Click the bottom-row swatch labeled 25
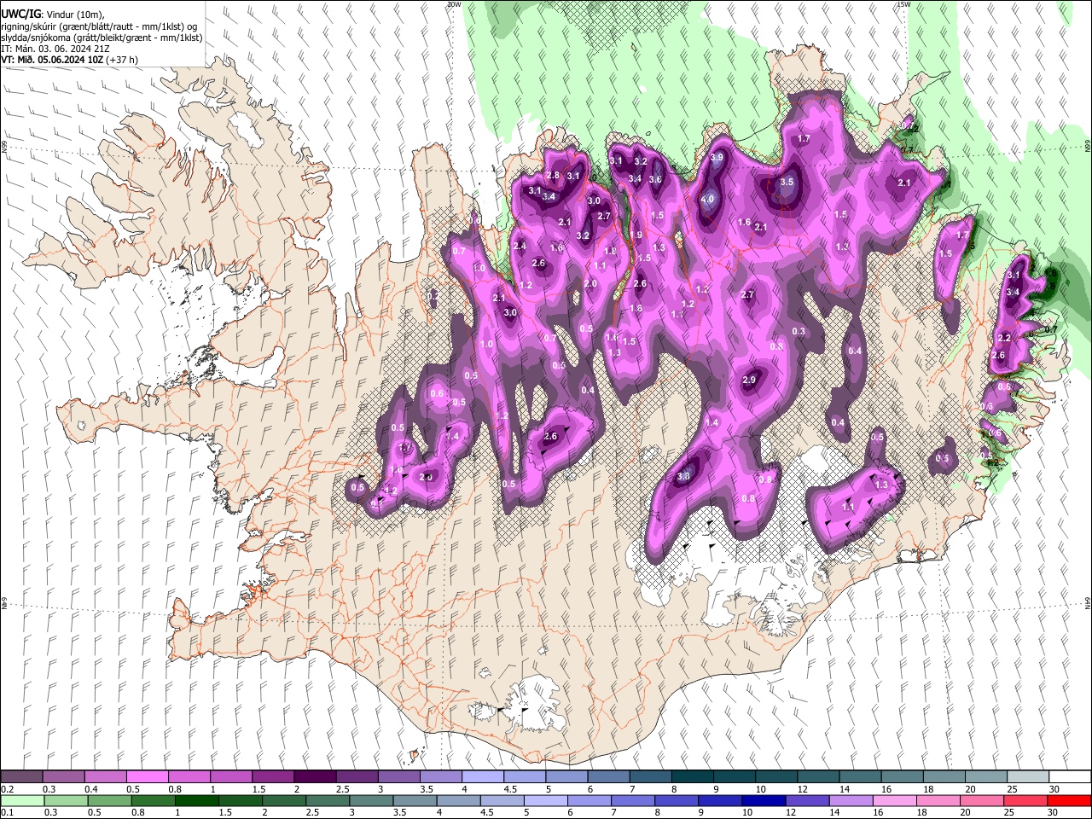Image resolution: width=1092 pixels, height=819 pixels. click(x=1026, y=800)
